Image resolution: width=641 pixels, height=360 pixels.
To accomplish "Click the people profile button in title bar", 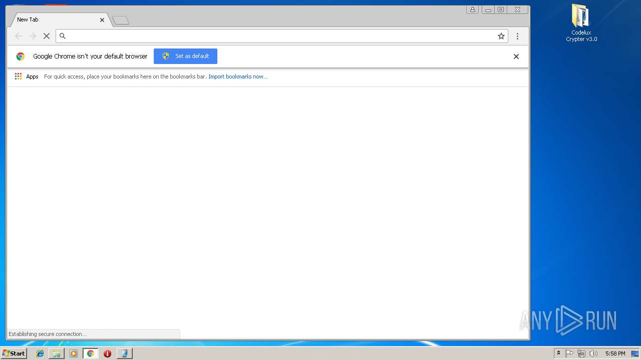I will click(x=472, y=9).
